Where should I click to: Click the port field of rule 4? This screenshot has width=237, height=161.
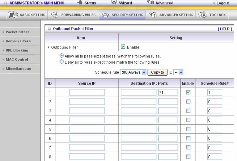168,120
